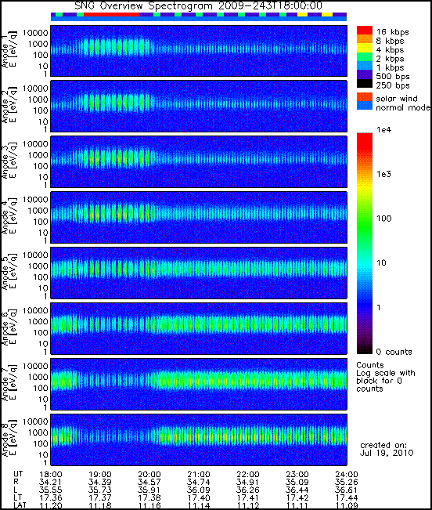Click the normal mode blue swatch

[365, 106]
